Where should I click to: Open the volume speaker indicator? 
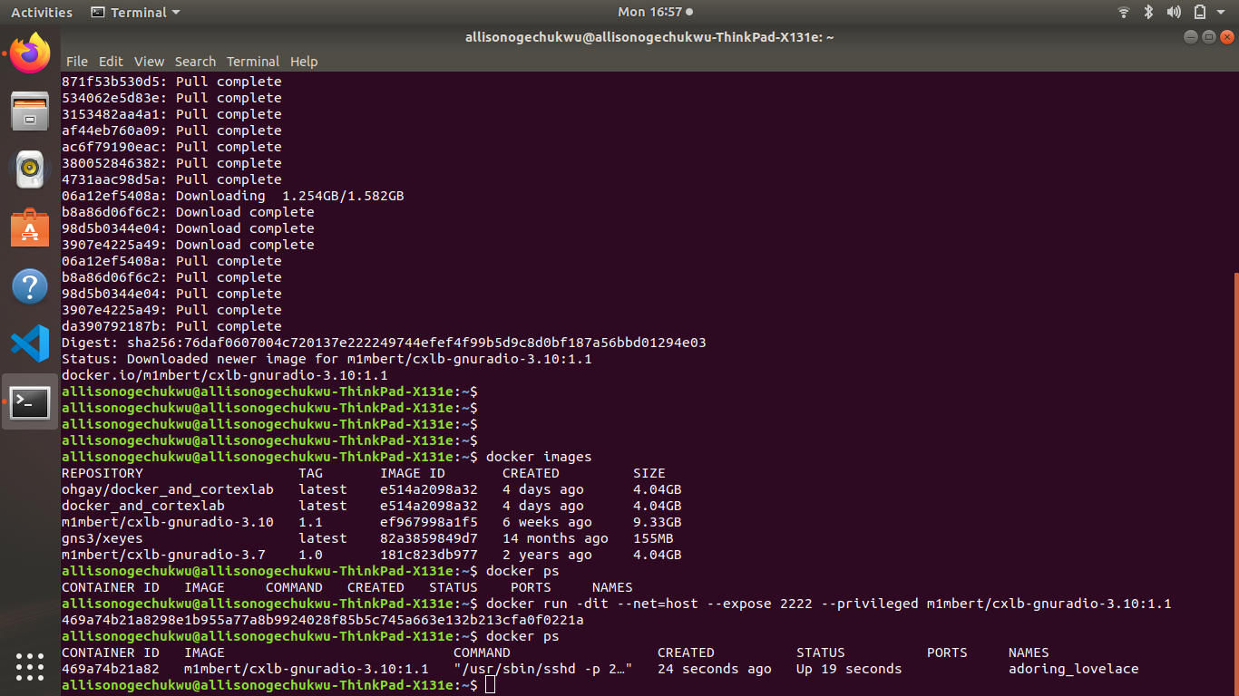(x=1174, y=13)
